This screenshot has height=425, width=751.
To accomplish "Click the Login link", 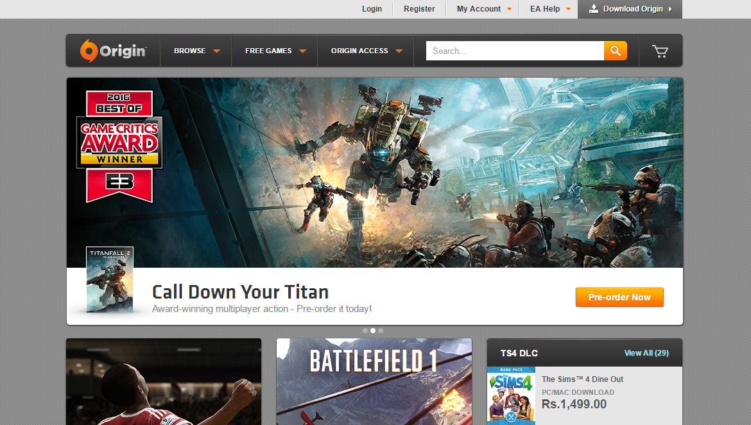I will (372, 9).
